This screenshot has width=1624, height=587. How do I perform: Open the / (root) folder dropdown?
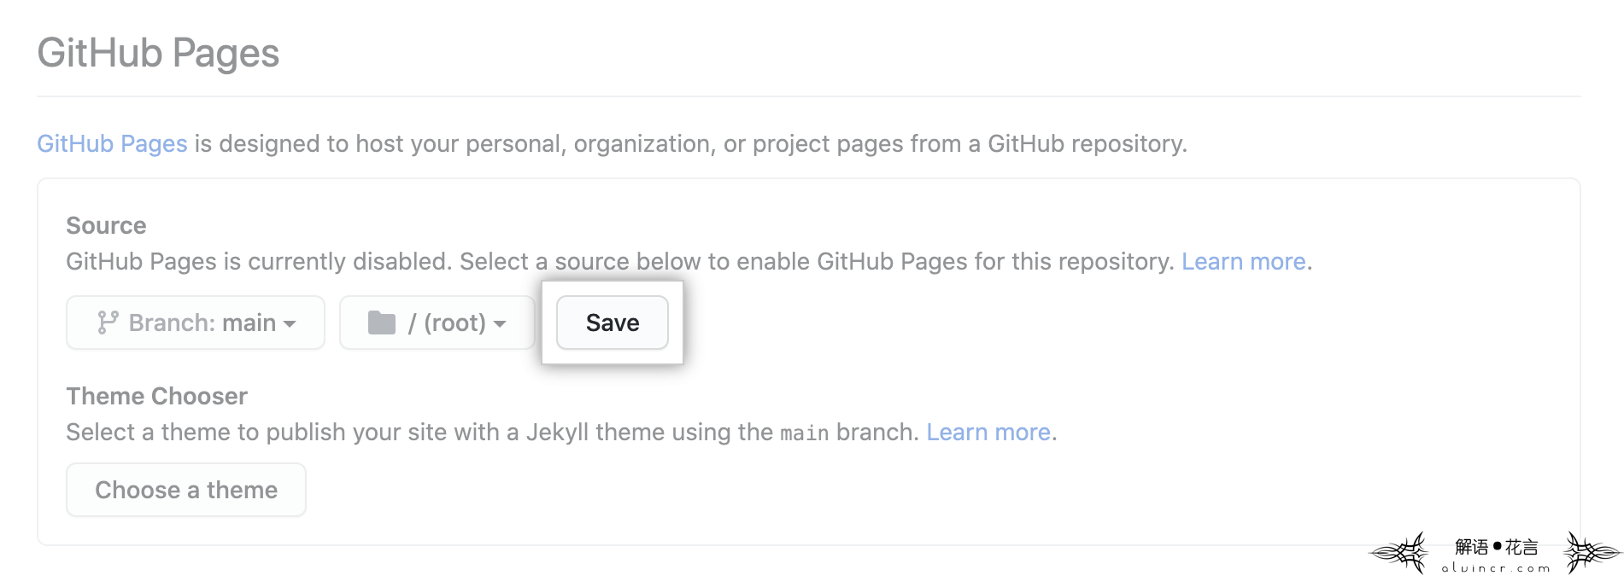pos(437,323)
